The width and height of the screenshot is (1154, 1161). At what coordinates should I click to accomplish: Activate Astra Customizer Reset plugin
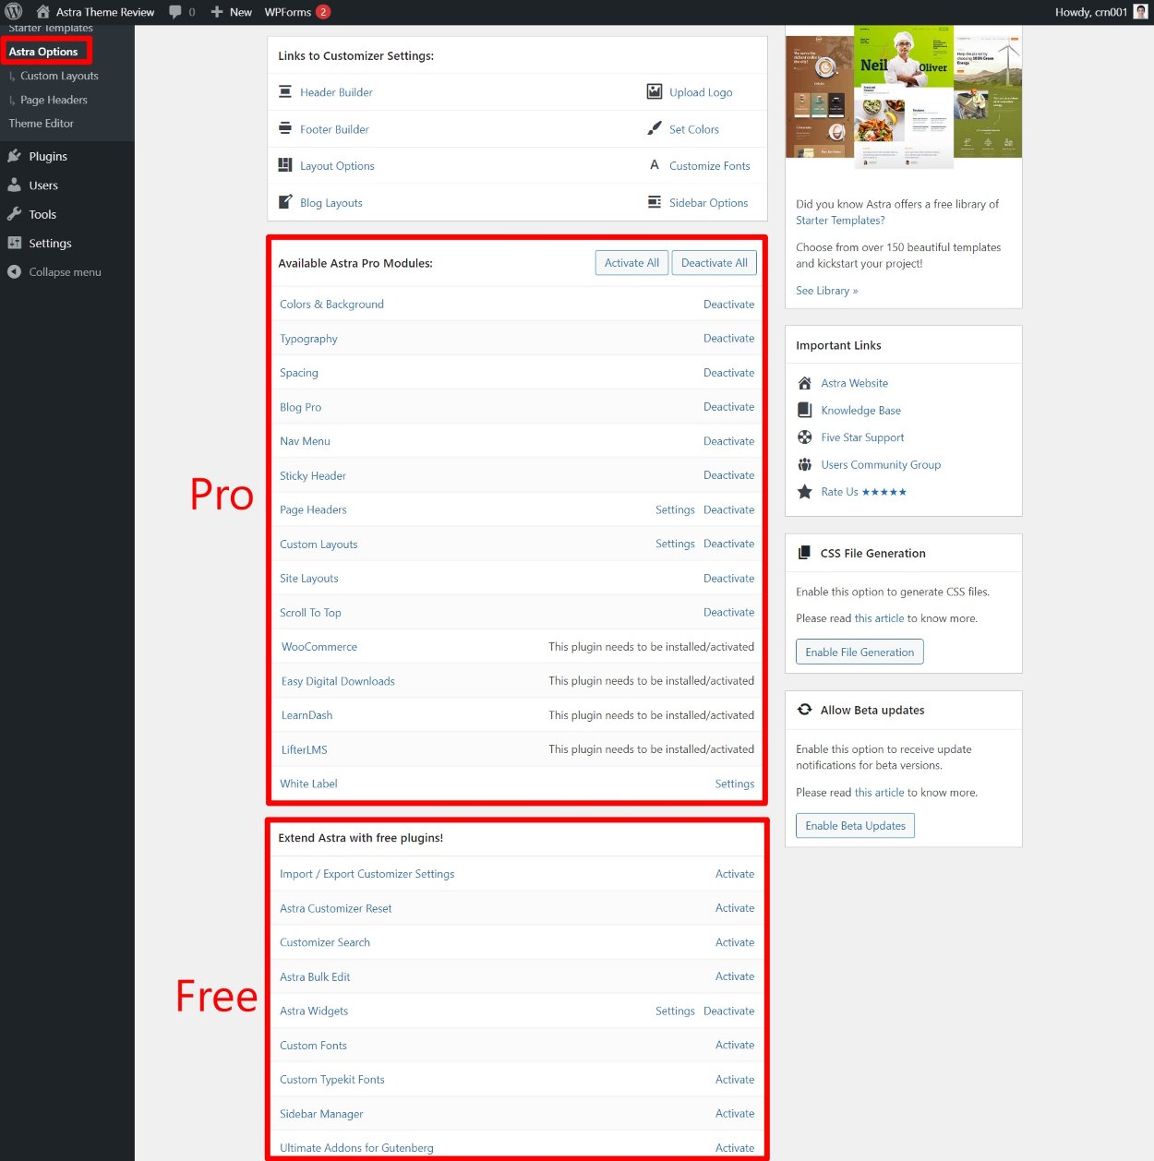pyautogui.click(x=735, y=908)
